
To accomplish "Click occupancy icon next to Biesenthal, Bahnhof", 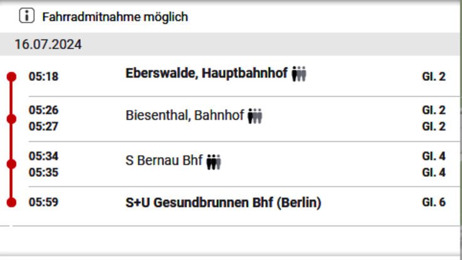I will 255,116.
